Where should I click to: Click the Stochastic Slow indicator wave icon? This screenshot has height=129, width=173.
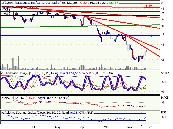click(x=3, y=73)
